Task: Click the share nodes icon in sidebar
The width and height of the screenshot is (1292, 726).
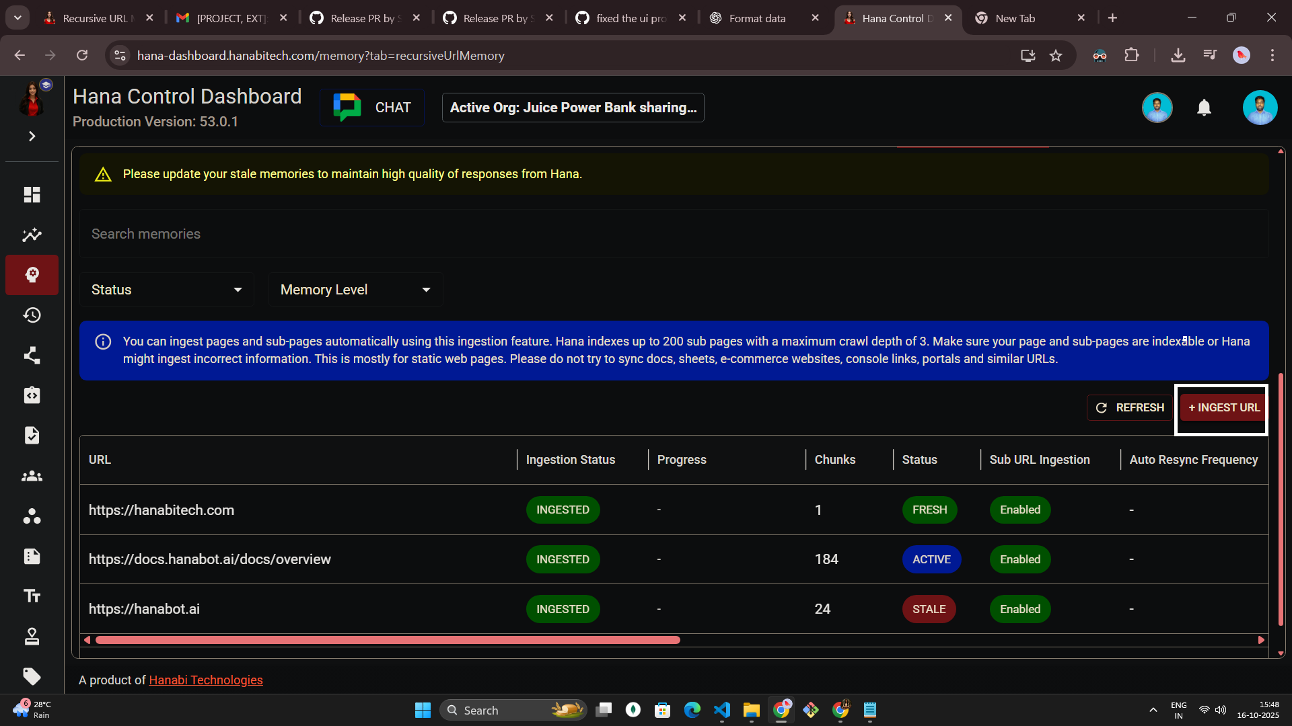Action: point(32,355)
